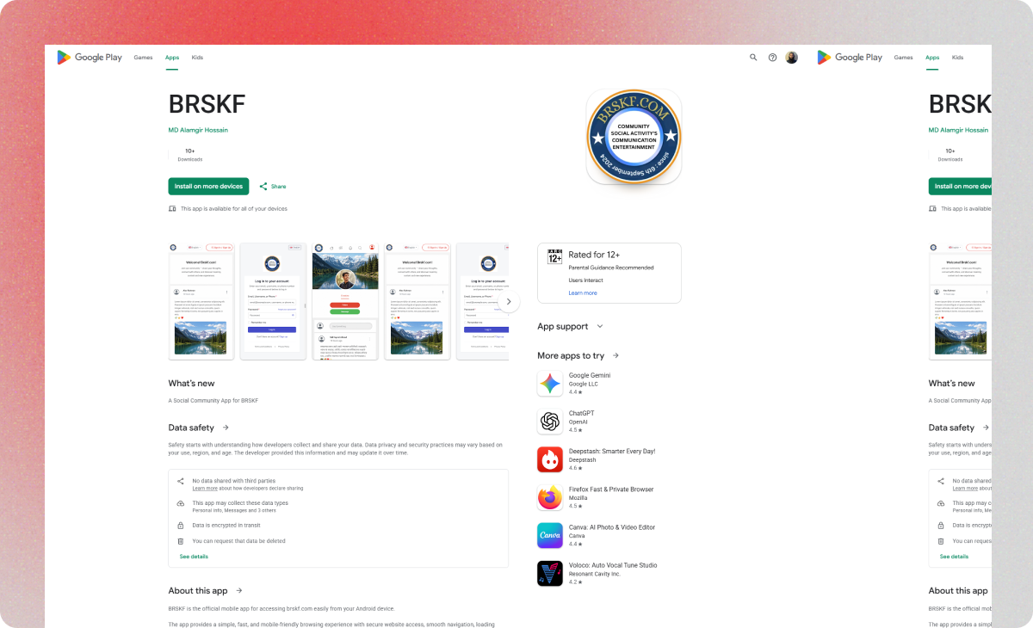Click Learn more about how developers declare sharing

pyautogui.click(x=204, y=488)
